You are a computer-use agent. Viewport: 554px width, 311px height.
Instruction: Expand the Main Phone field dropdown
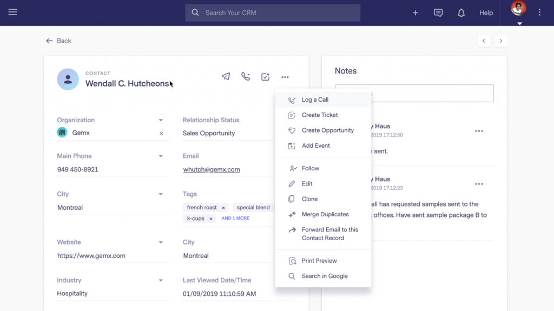tap(161, 156)
